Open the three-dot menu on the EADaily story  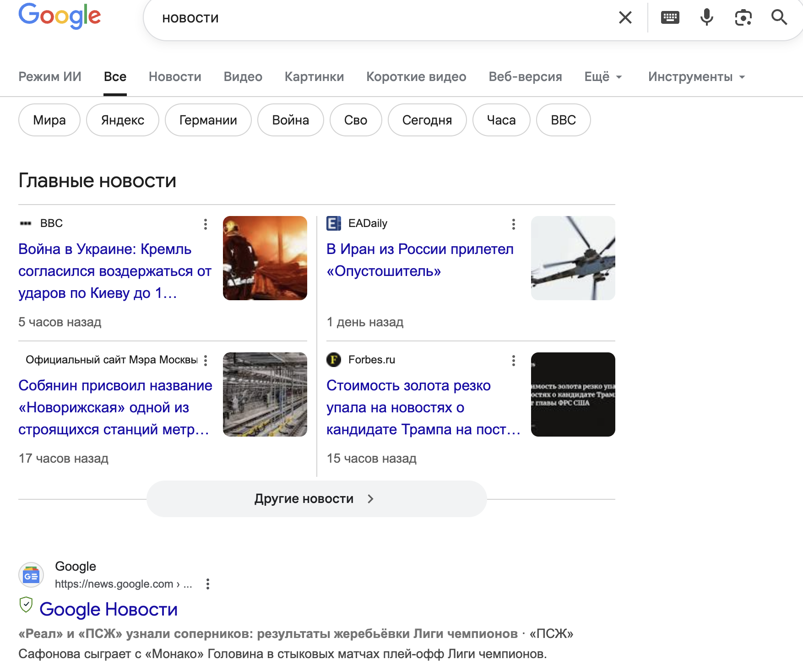point(513,224)
